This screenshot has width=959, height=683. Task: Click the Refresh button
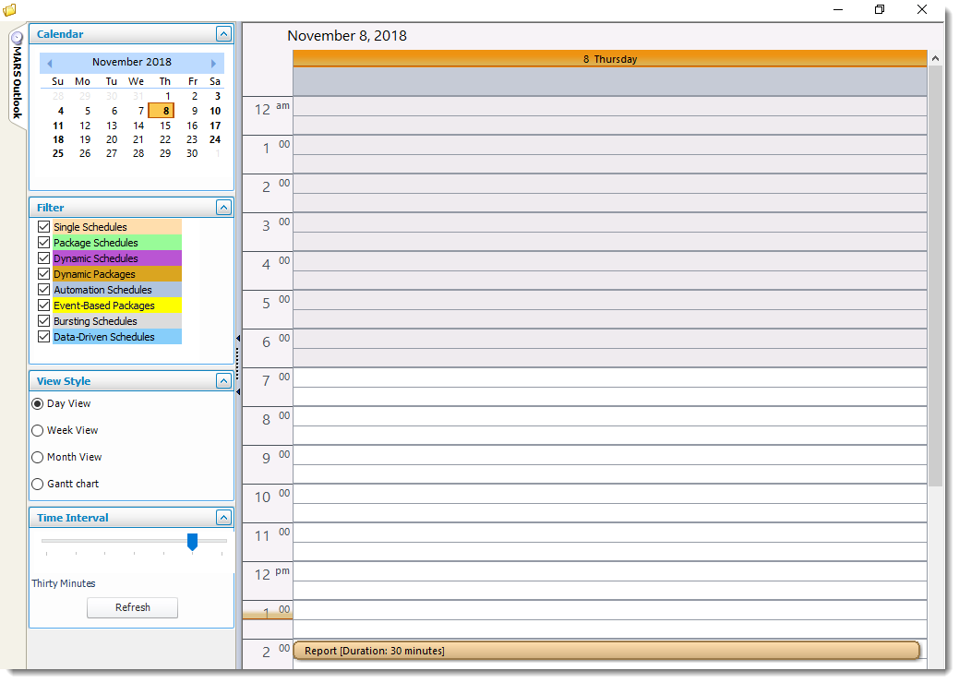tap(132, 607)
